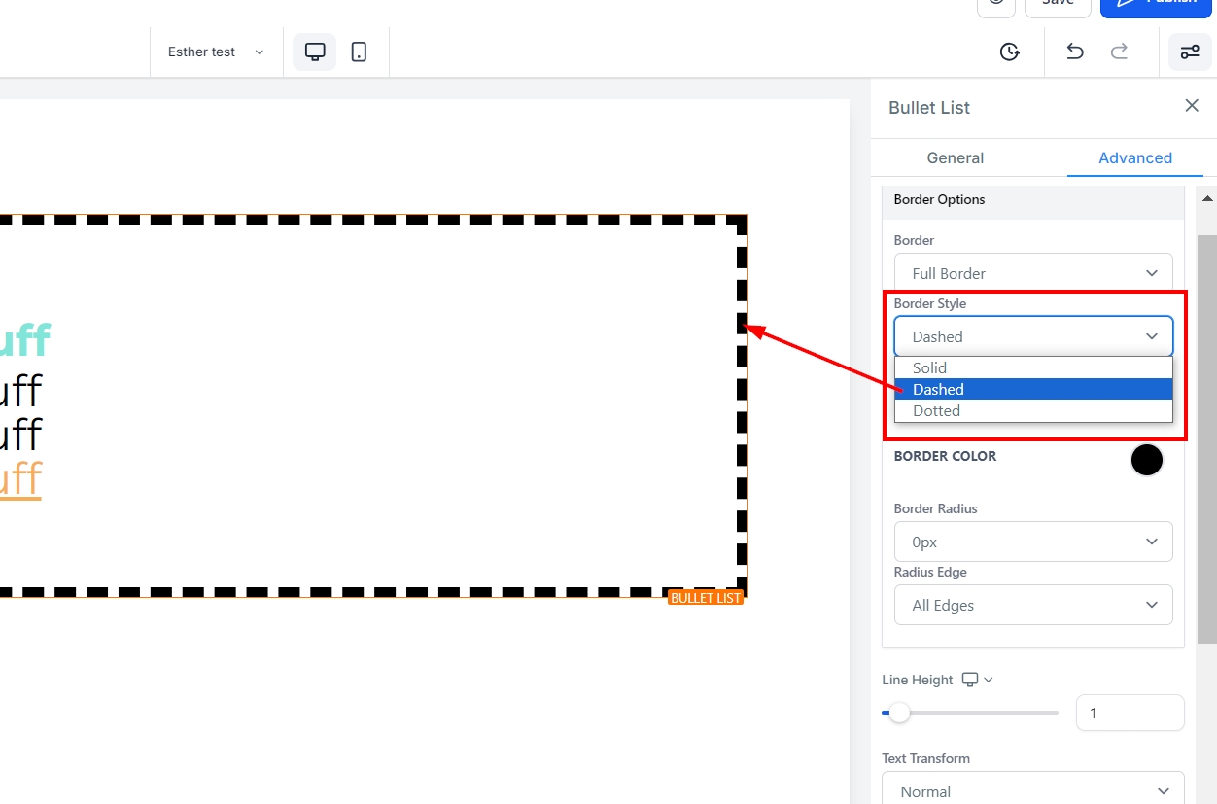Select the Advanced tab

1134,157
